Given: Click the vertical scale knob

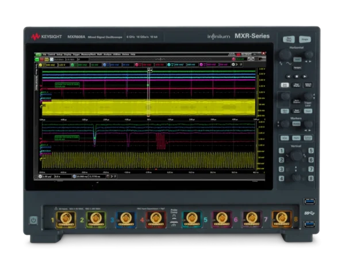Looking at the screenshot, I should pyautogui.click(x=296, y=155).
